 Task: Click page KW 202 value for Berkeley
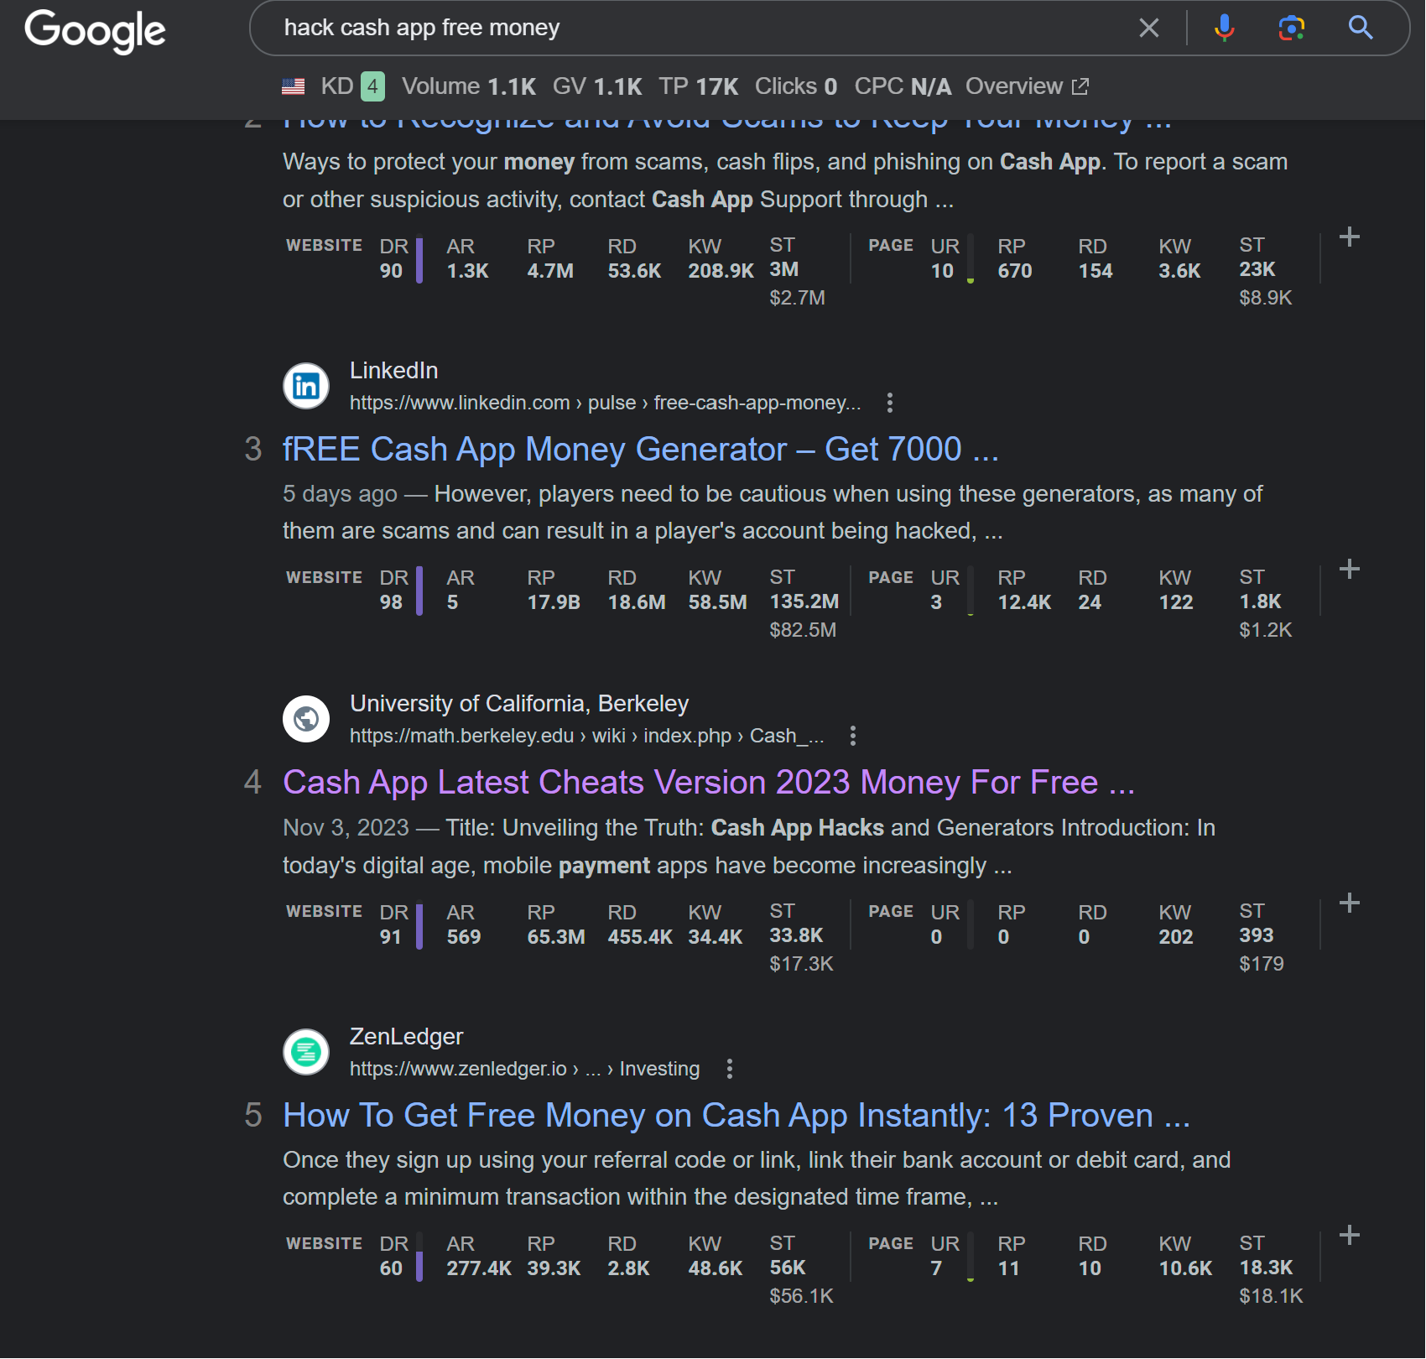[1175, 937]
